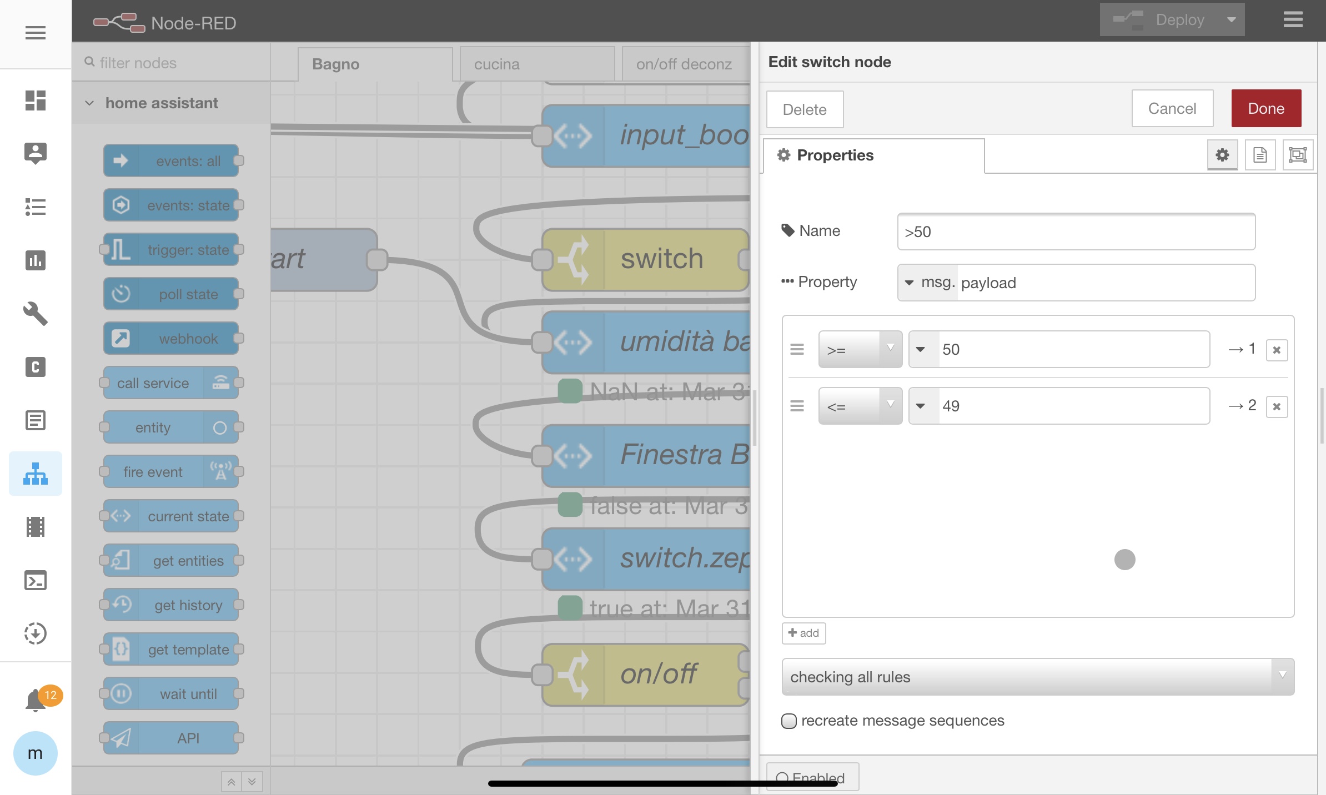The width and height of the screenshot is (1326, 795).
Task: Open the media film icon in sidebar
Action: [x=35, y=527]
